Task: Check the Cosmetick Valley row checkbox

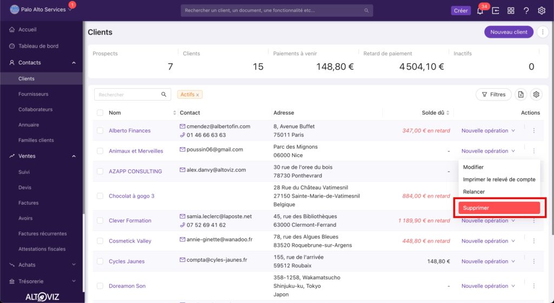Action: pyautogui.click(x=100, y=241)
